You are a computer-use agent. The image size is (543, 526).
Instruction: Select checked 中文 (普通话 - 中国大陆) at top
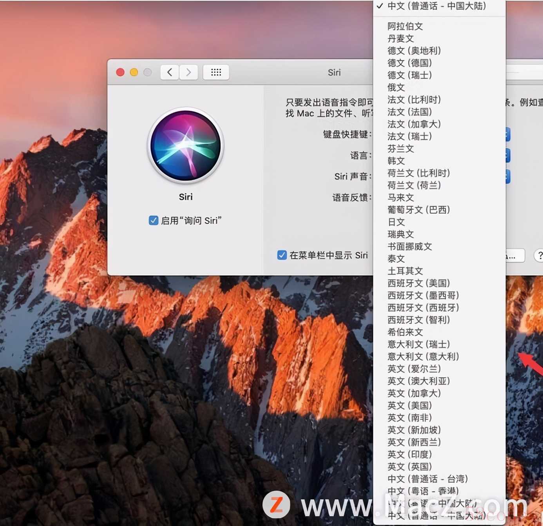(440, 6)
